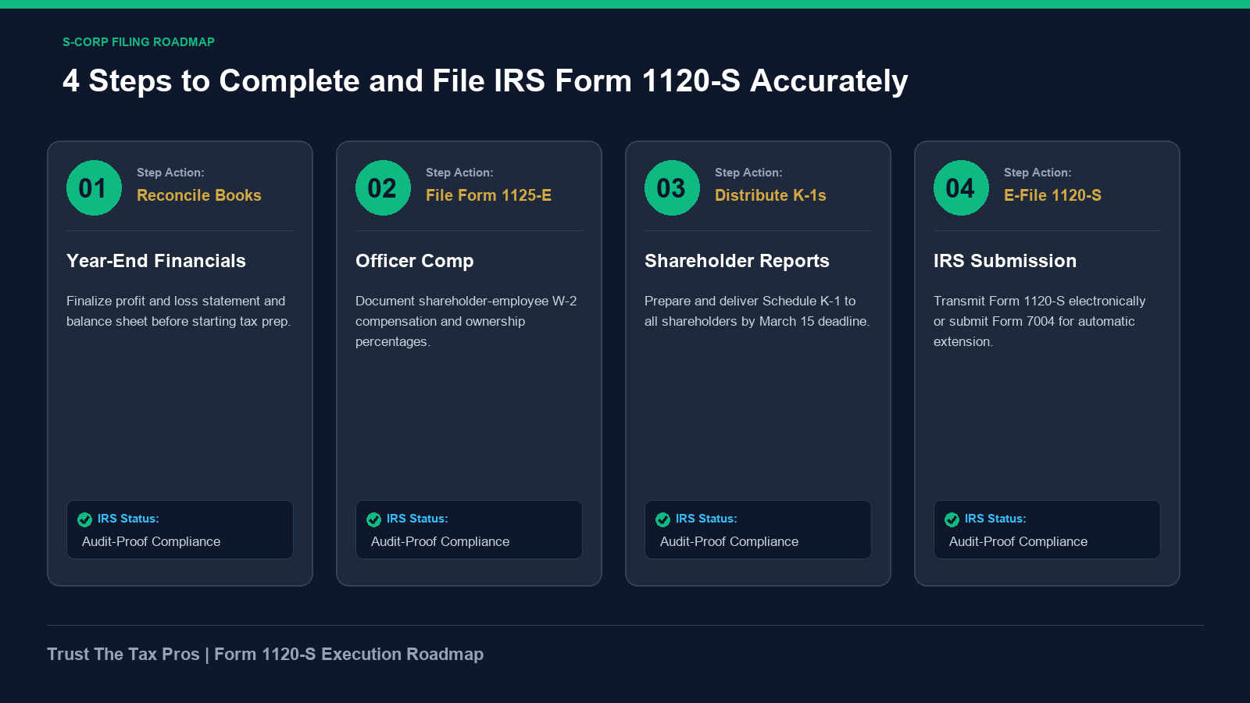Screen dimensions: 1250x703
Task: Click the main title about Form 1120-S
Action: [485, 81]
